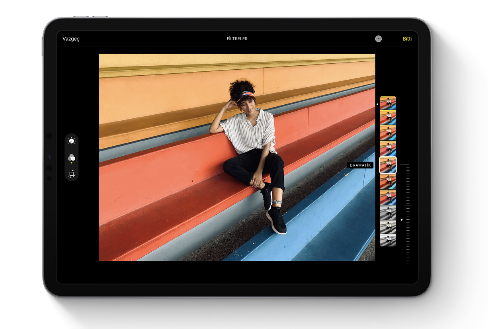This screenshot has width=488, height=329.
Task: Pick the third filter thumbnail from top
Action: (388, 133)
